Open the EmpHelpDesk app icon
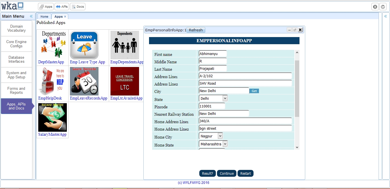 click(53, 81)
